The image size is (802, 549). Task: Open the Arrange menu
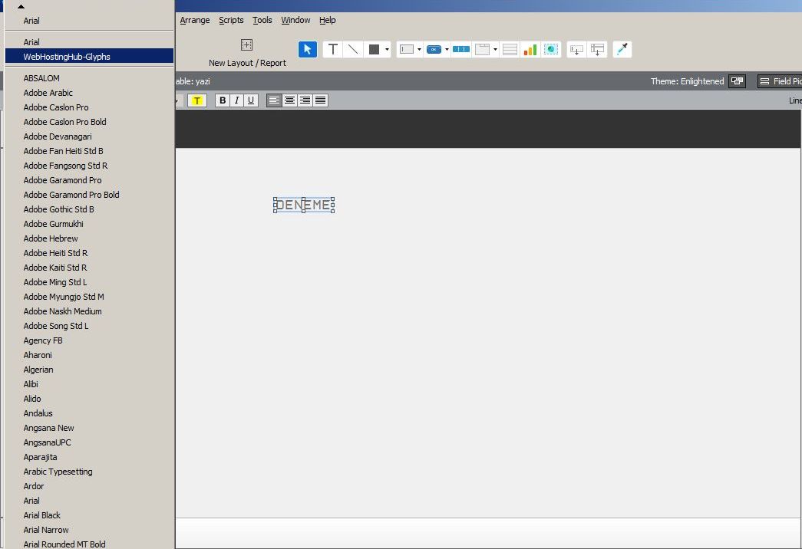[x=195, y=20]
